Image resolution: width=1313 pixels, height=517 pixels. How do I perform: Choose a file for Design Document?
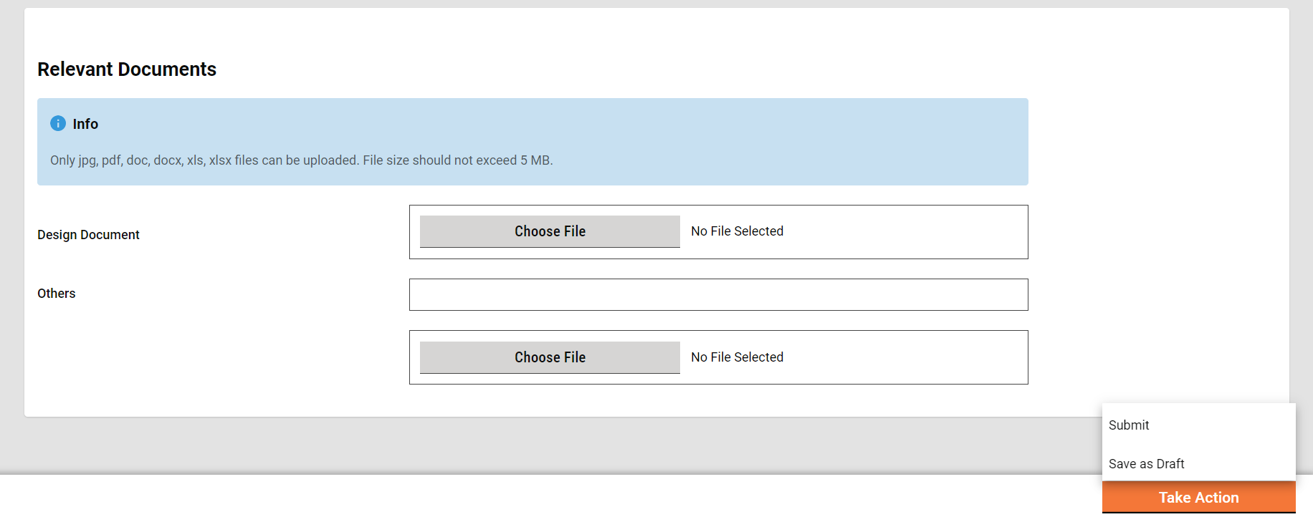point(550,231)
